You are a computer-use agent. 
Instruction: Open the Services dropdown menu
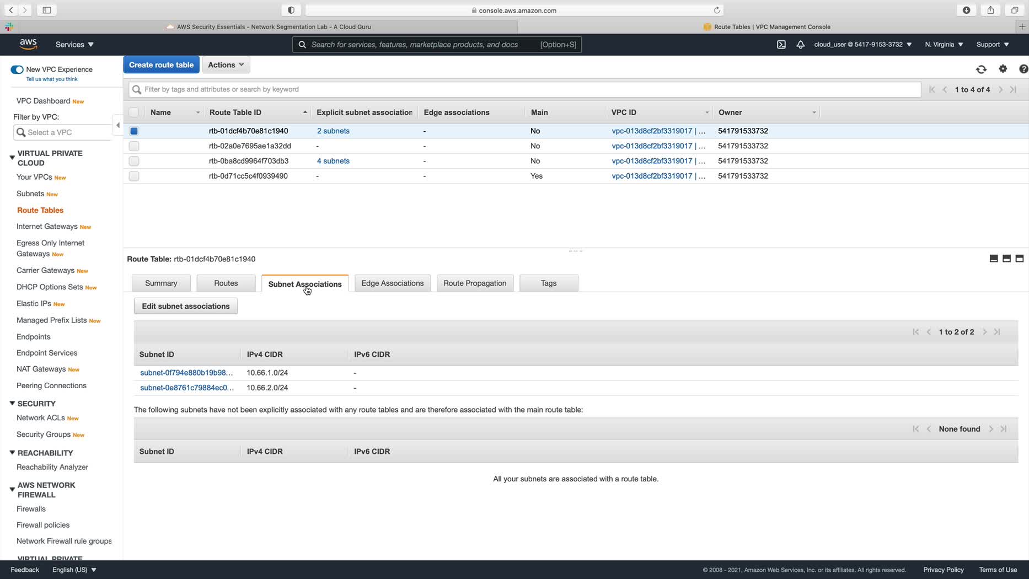coord(74,45)
